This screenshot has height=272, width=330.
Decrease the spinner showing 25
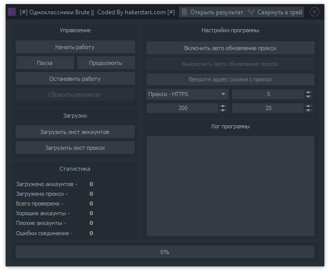coord(308,110)
